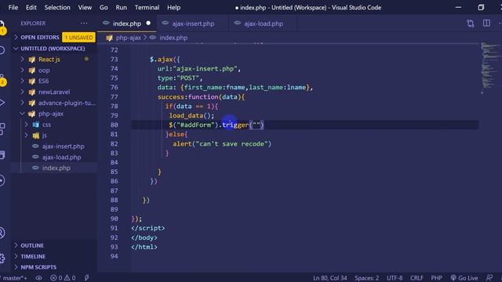This screenshot has height=282, width=502.
Task: Switch to index.php tab
Action: 127,23
